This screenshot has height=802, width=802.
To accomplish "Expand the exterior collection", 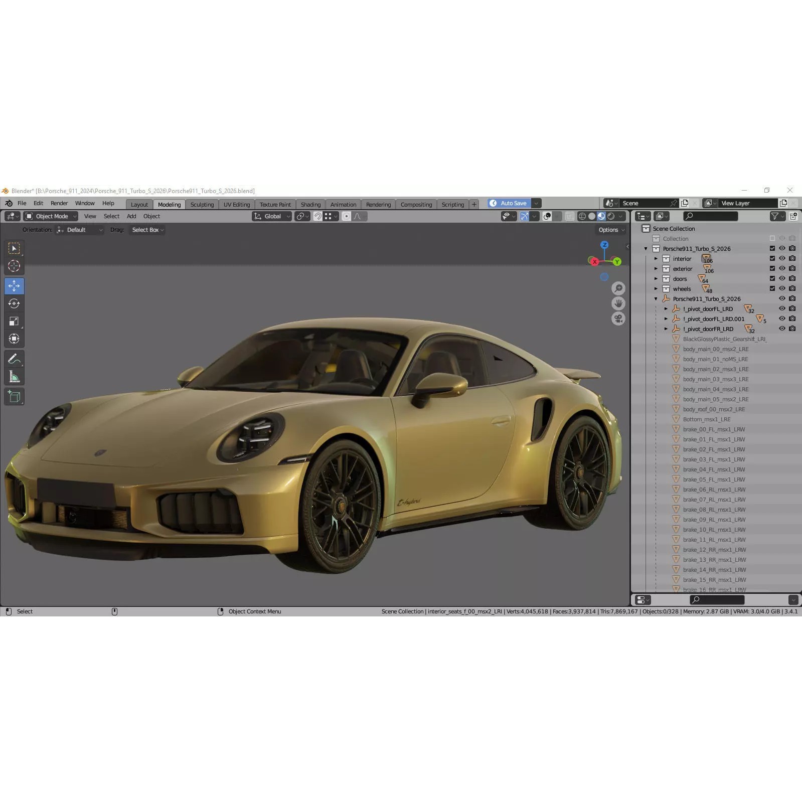I will coord(656,269).
